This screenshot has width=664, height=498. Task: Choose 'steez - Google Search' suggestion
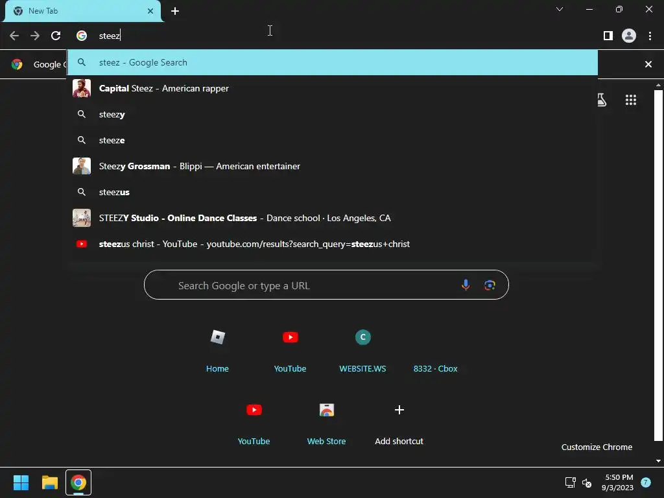tap(333, 62)
